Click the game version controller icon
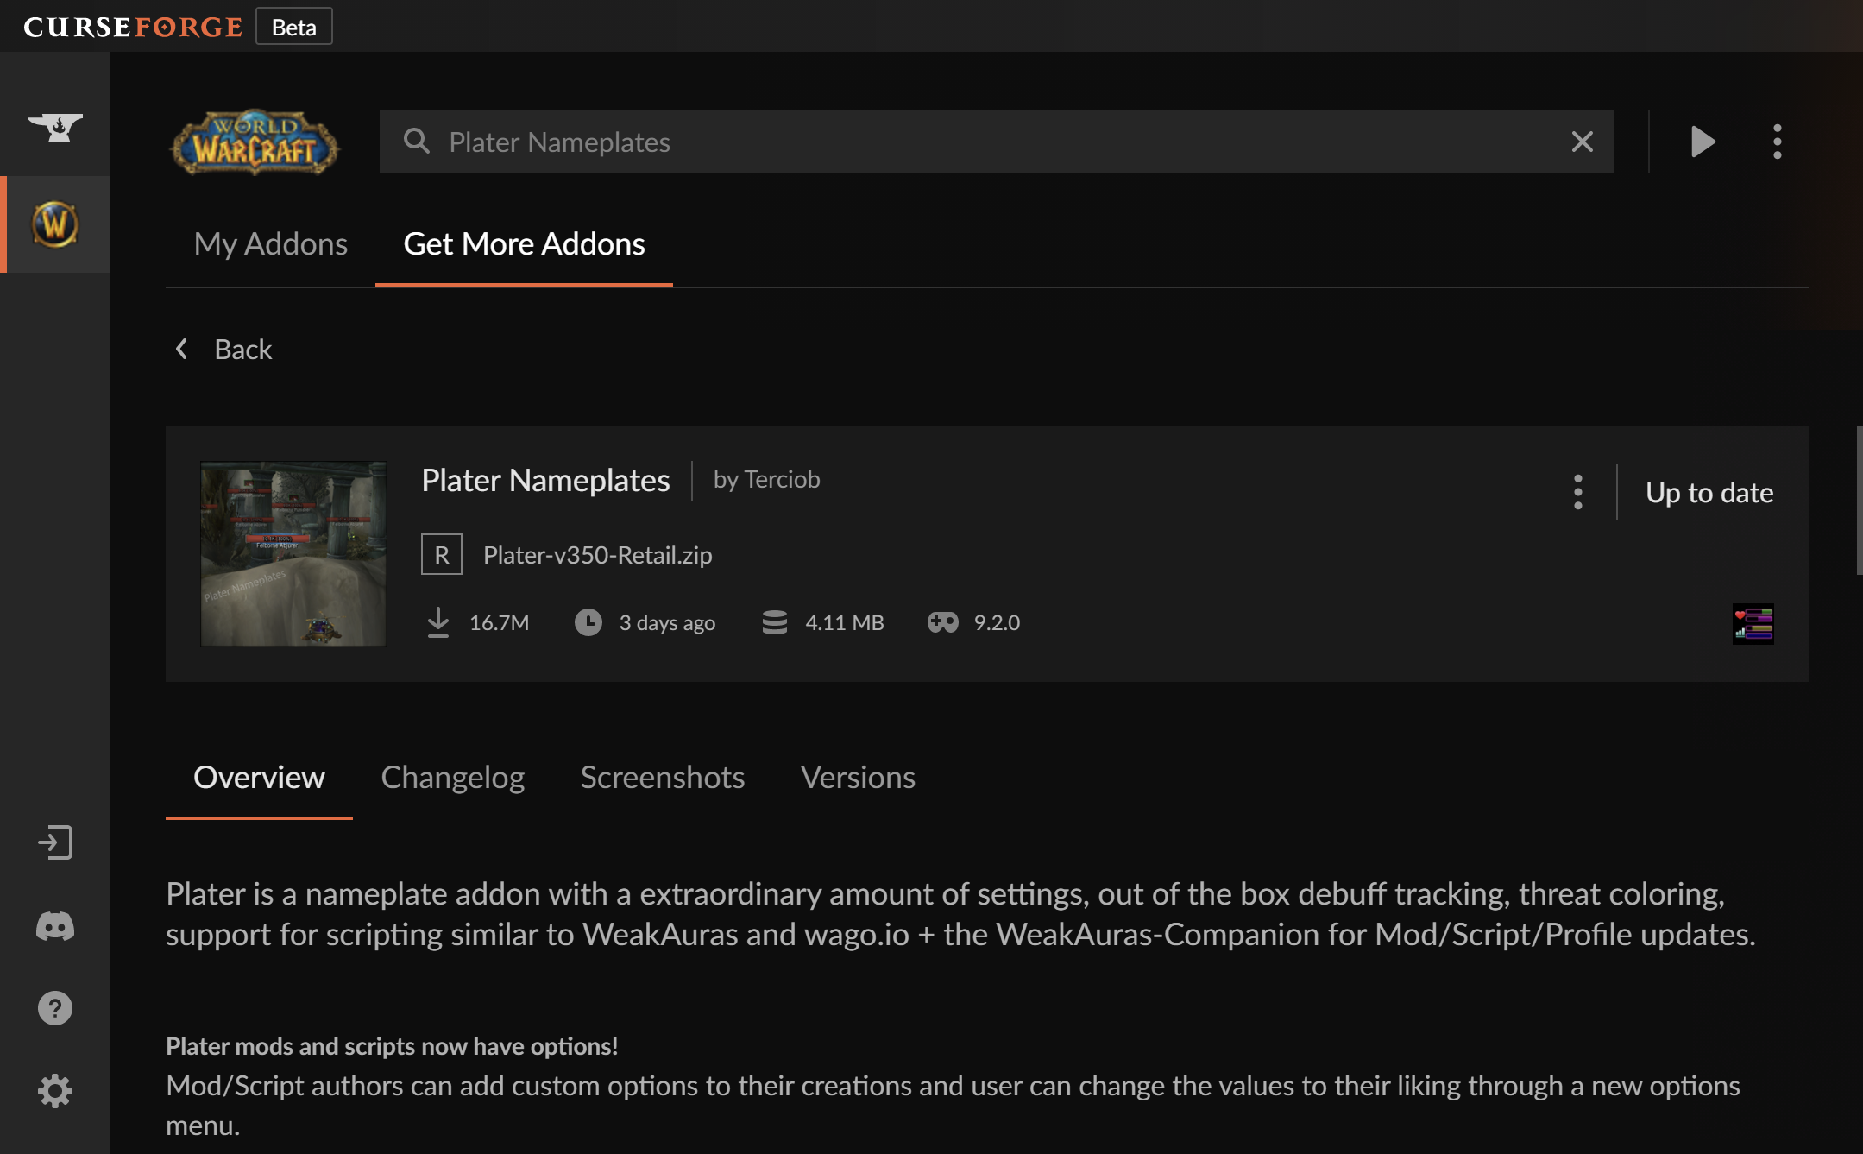 (x=942, y=622)
